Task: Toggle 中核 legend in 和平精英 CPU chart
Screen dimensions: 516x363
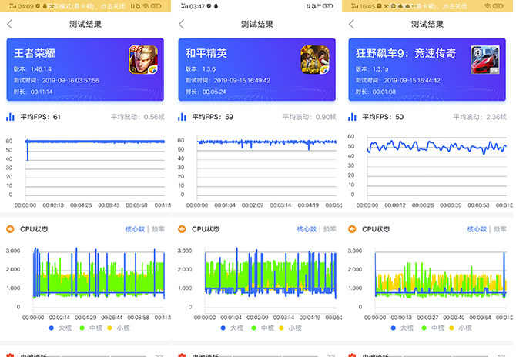Action: (x=263, y=328)
